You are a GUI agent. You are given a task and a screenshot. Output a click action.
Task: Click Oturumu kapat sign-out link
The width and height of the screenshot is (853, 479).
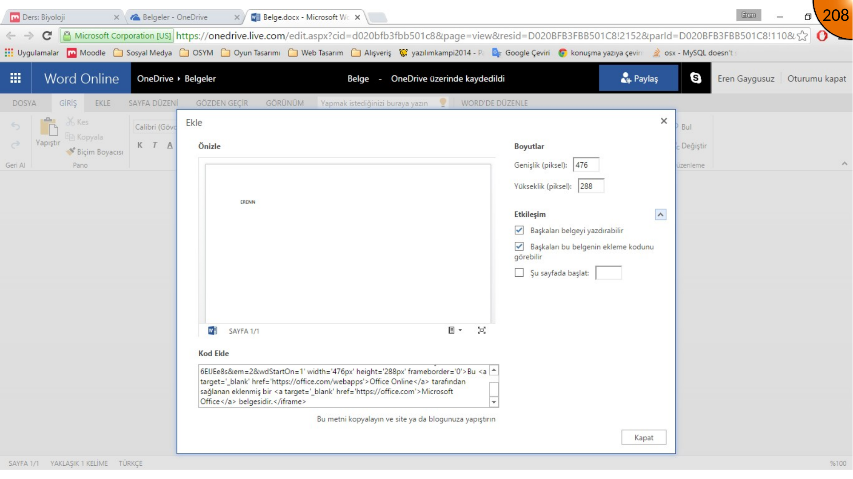pyautogui.click(x=817, y=79)
